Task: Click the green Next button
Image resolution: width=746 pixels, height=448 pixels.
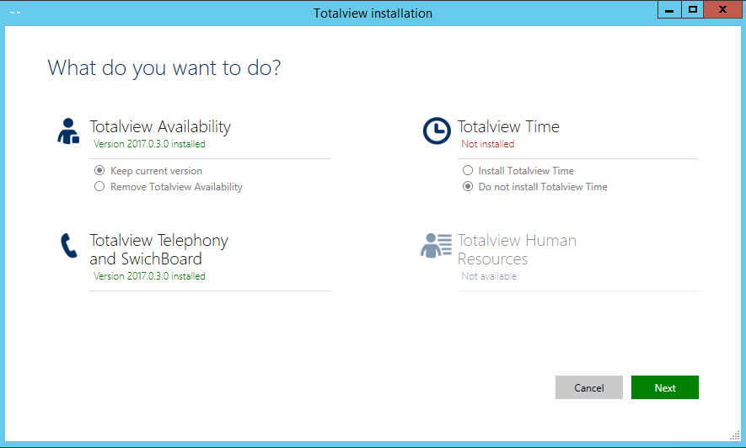Action: (x=664, y=387)
